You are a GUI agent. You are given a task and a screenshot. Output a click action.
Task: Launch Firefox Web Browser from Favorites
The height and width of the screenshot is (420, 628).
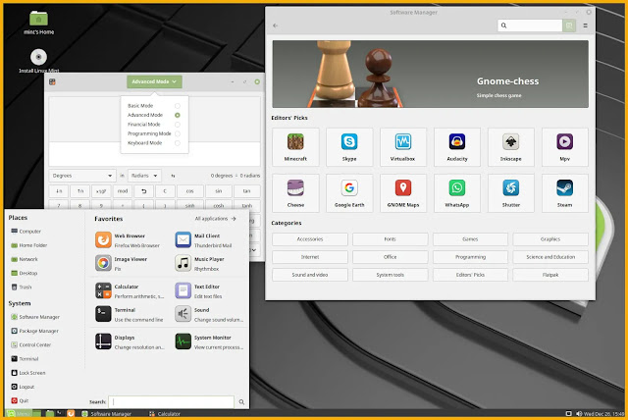coord(129,240)
